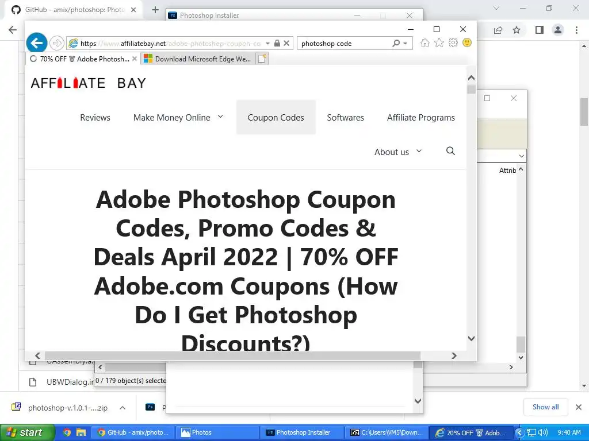Close the '70% OFF Adobe Photosh...' IE tab
Screen dimensions: 589x441
[135, 59]
